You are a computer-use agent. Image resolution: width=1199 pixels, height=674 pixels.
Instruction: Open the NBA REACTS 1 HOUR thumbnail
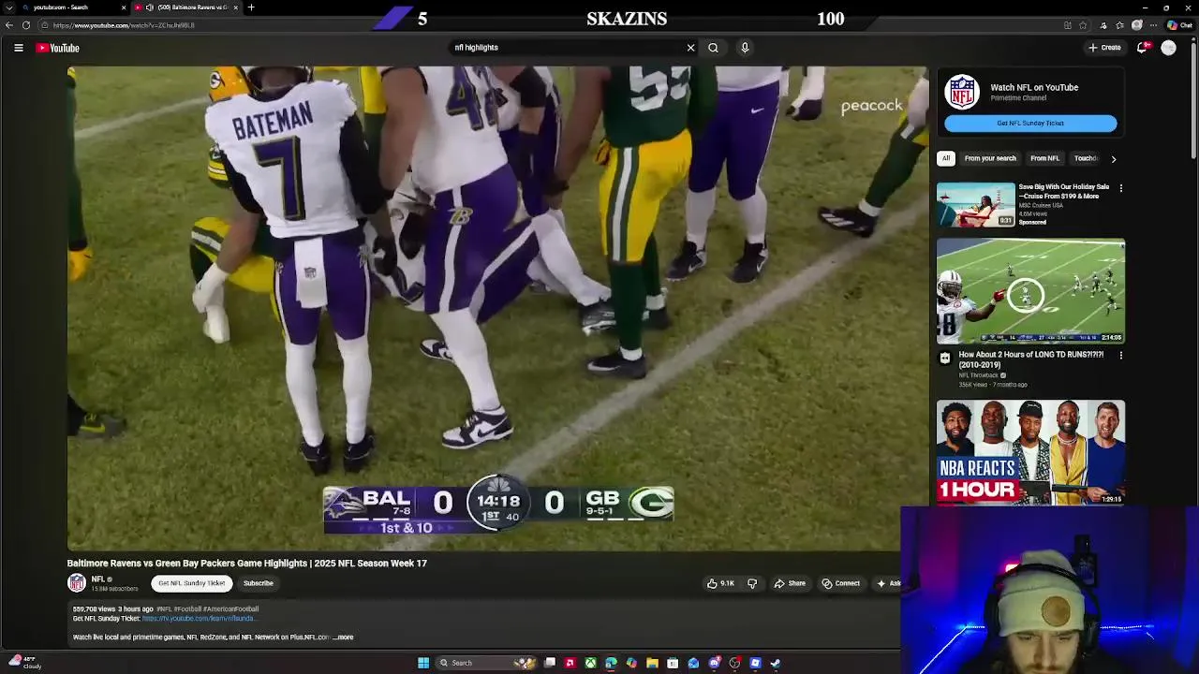point(1030,452)
